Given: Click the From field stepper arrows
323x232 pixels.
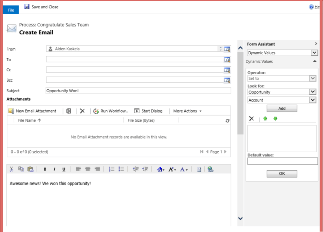Looking at the screenshot, I should (x=220, y=49).
